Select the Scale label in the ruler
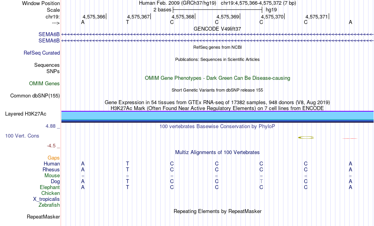 click(53, 10)
